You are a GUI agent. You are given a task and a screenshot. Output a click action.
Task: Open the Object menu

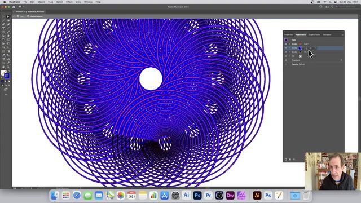pos(41,2)
